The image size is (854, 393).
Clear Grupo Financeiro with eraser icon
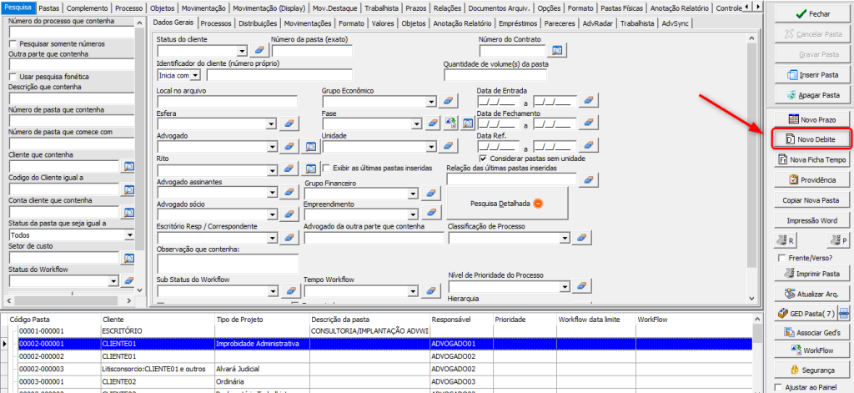tap(431, 194)
